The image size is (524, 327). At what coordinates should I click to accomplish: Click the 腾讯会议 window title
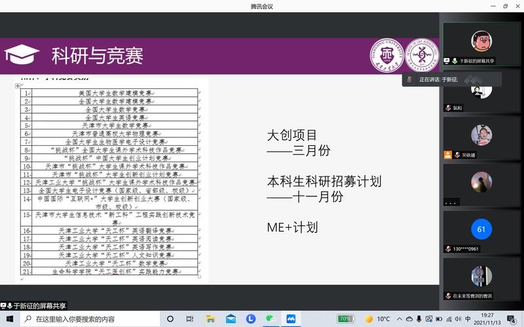tap(262, 7)
